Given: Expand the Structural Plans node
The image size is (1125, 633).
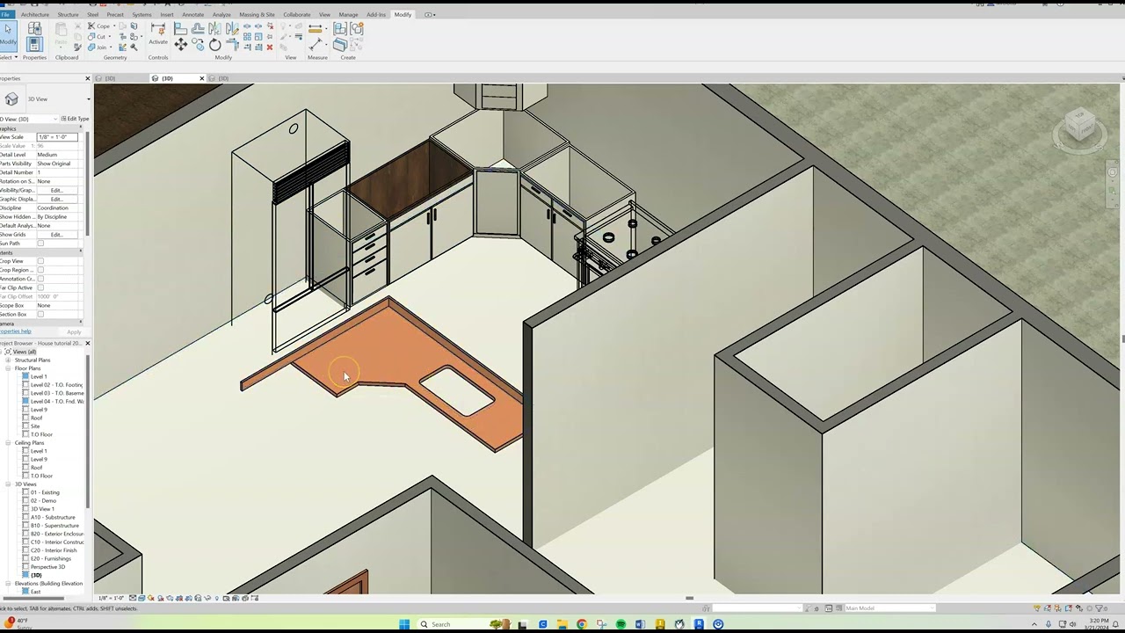Looking at the screenshot, I should (8, 360).
